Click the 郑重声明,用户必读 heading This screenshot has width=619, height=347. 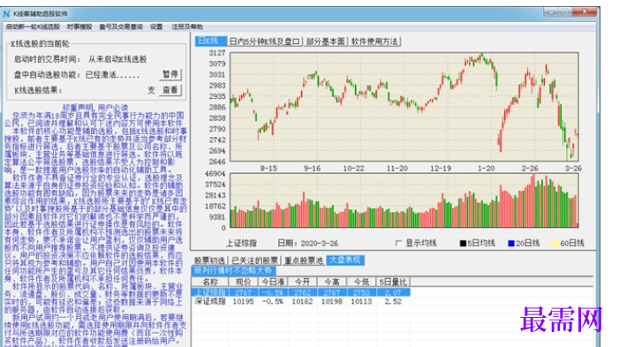click(95, 108)
